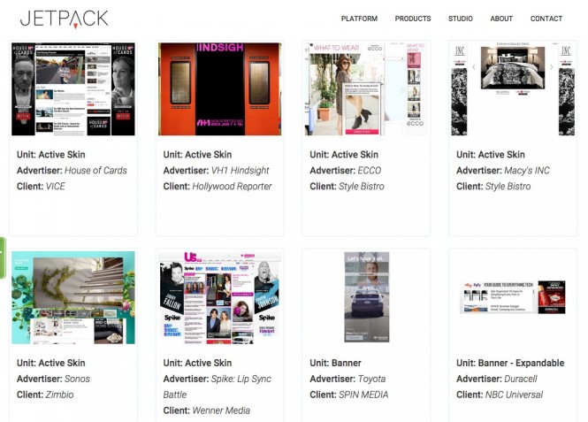Screen dimensions: 588x422
Task: Open the Platform menu item
Action: coord(359,19)
